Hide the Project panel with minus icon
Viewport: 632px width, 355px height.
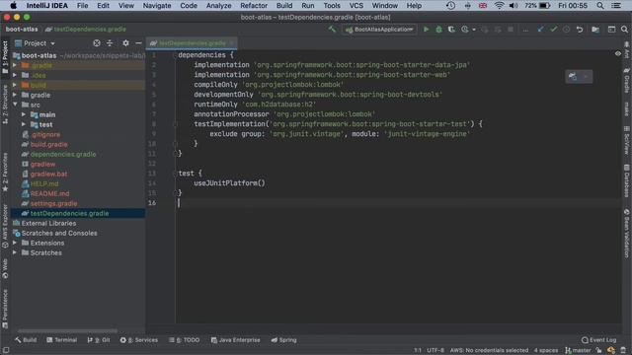coord(138,43)
